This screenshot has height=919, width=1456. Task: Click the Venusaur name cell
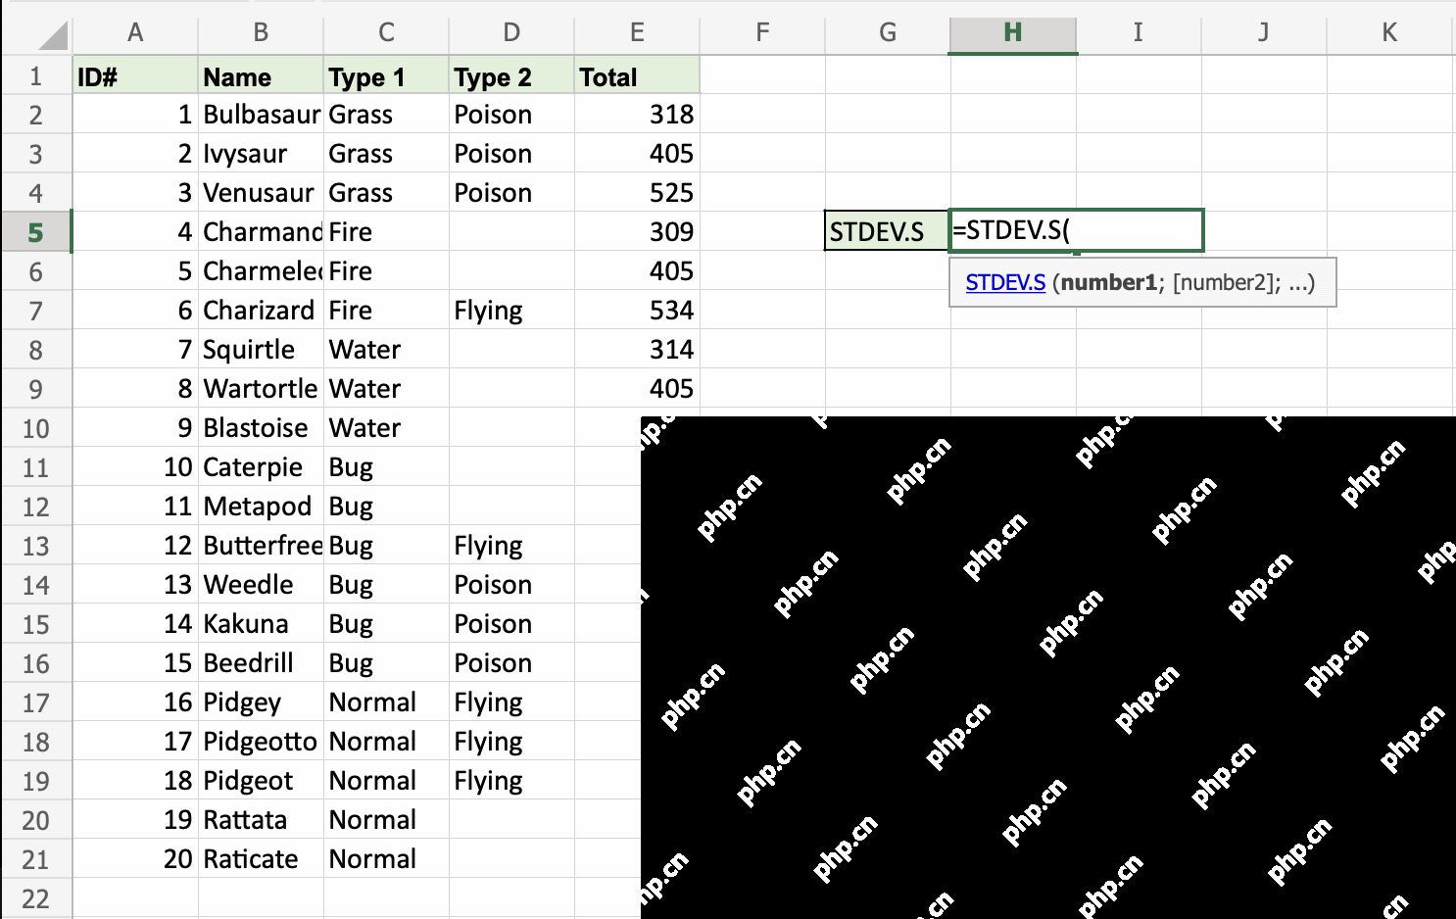[261, 193]
